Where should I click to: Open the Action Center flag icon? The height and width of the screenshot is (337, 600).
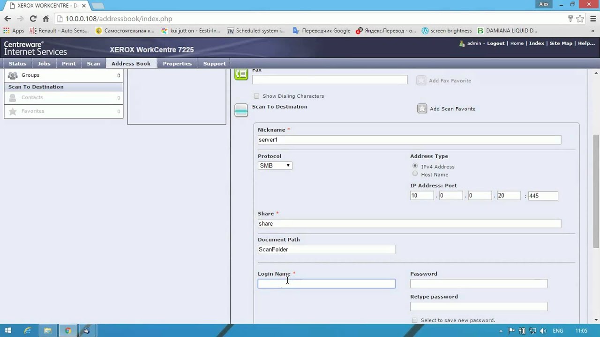(x=511, y=331)
